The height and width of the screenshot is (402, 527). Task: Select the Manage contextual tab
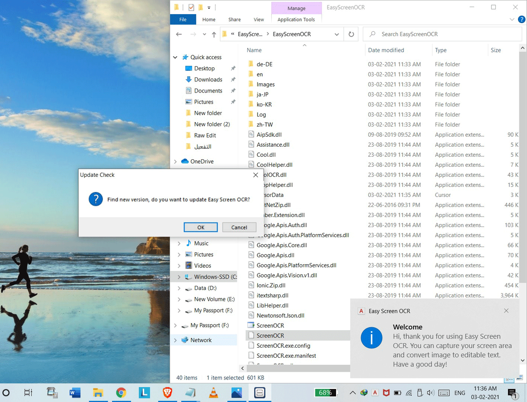(296, 8)
